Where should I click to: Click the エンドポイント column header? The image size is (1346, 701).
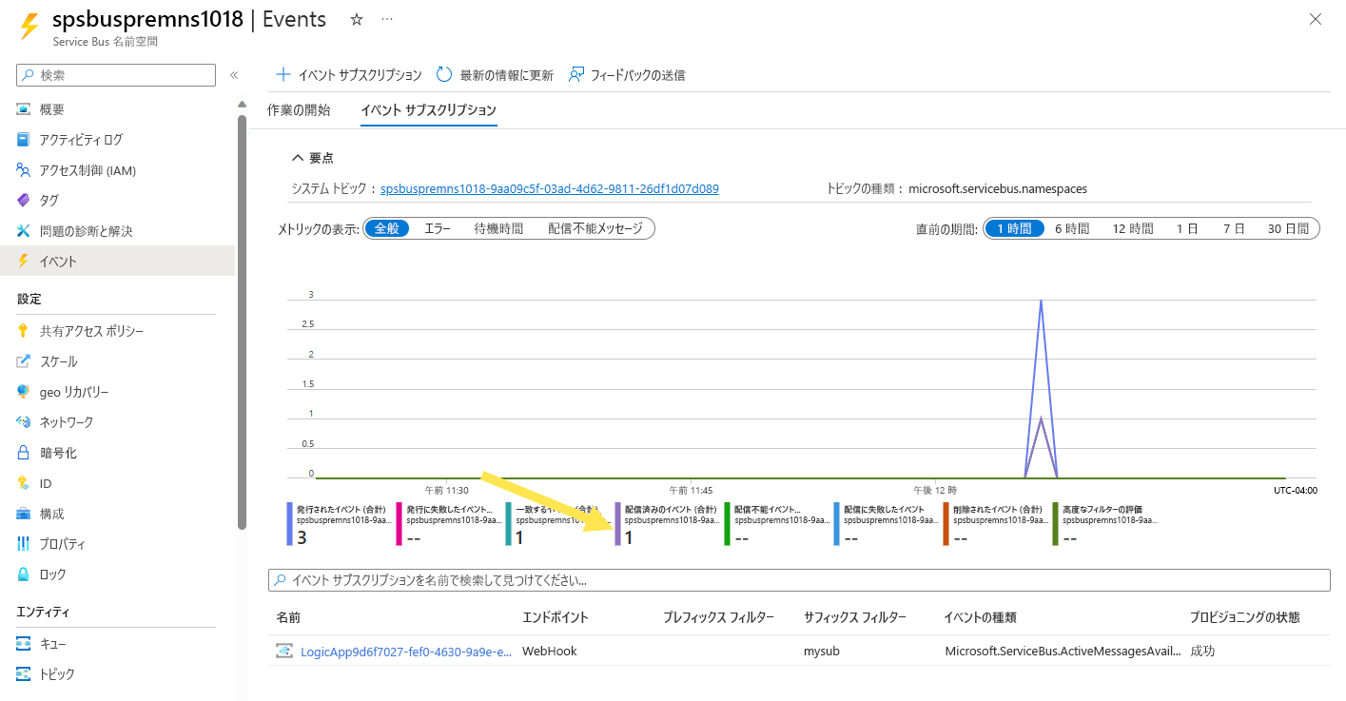[556, 617]
